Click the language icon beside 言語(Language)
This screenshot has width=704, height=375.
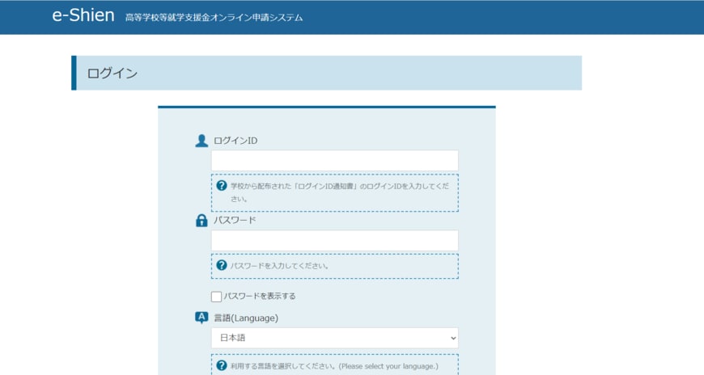[x=201, y=318]
